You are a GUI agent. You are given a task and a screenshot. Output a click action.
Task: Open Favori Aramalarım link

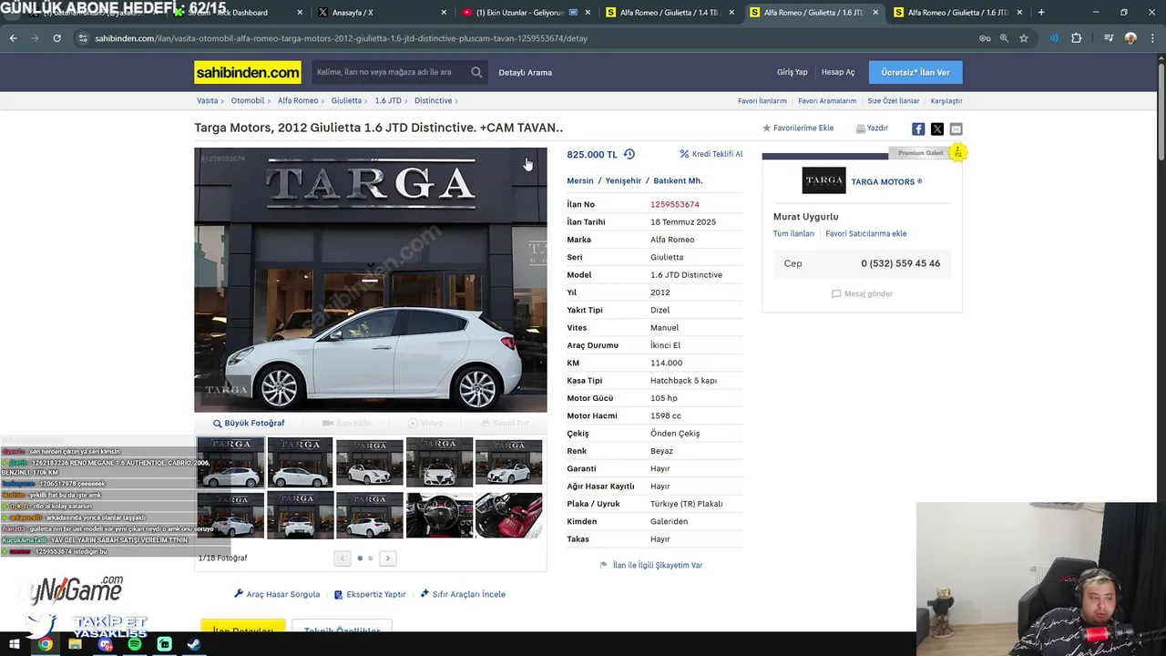[x=827, y=101]
